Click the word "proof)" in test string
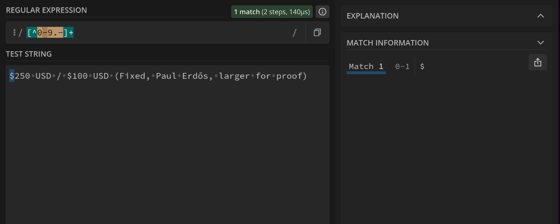The height and width of the screenshot is (224, 560). [291, 76]
